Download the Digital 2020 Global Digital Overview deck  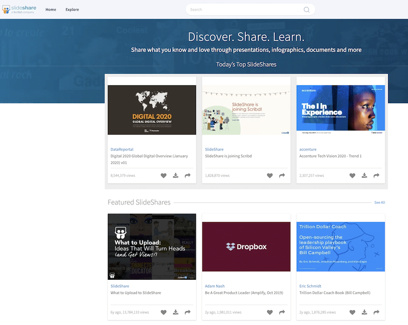[x=175, y=175]
